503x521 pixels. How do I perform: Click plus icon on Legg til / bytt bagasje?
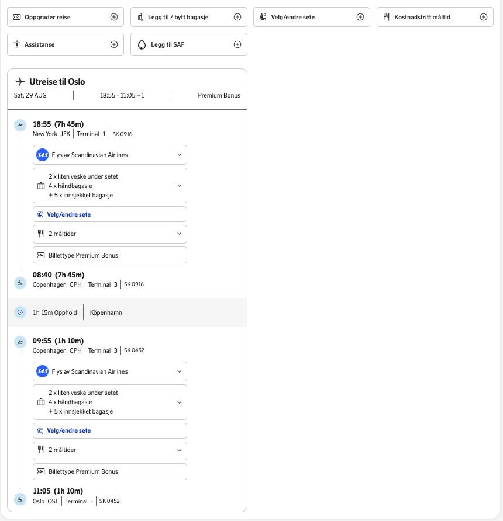tap(237, 17)
